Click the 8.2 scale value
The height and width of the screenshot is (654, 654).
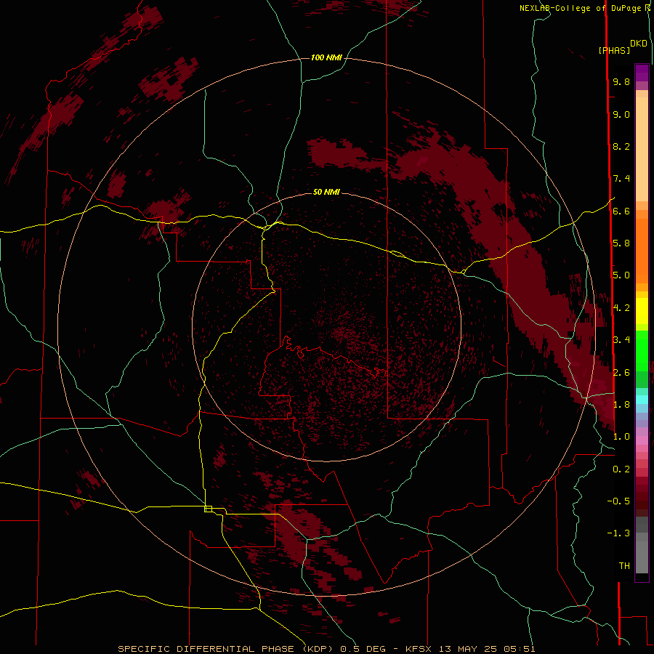(621, 146)
